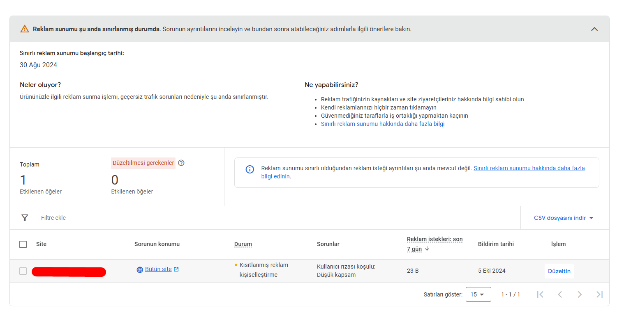Image resolution: width=624 pixels, height=326 pixels.
Task: Go to the previous page arrow
Action: click(x=560, y=294)
